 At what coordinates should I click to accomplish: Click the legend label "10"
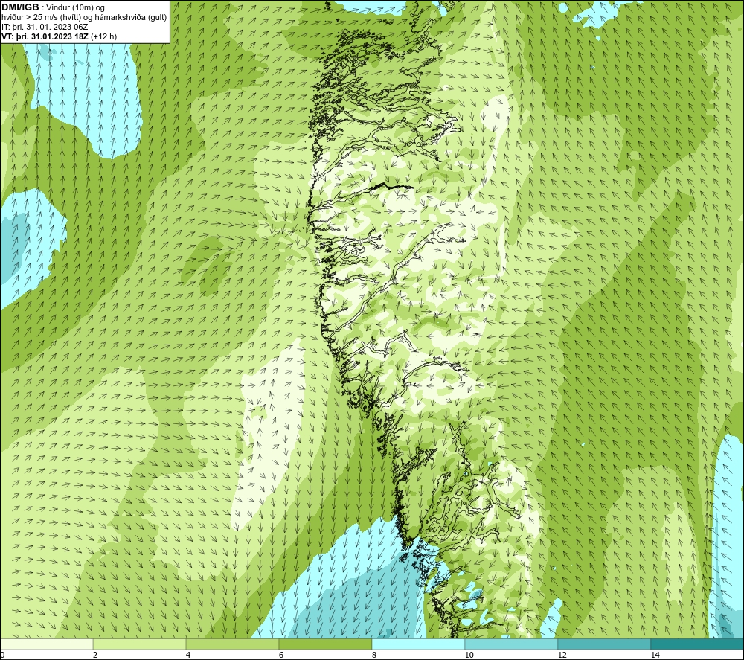[469, 655]
